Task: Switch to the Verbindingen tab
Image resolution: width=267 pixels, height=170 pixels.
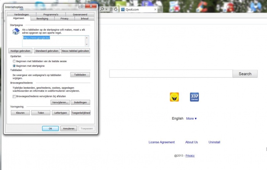Action: point(21,14)
